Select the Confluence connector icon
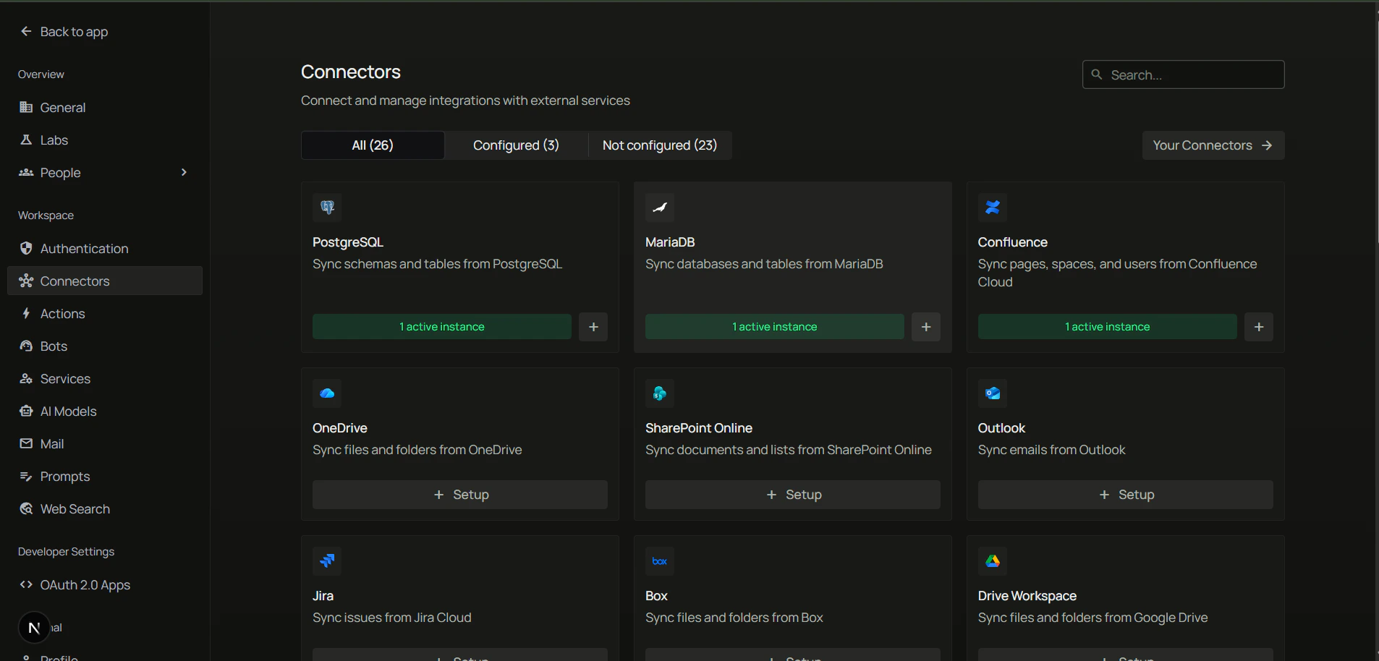The height and width of the screenshot is (661, 1379). pyautogui.click(x=993, y=208)
